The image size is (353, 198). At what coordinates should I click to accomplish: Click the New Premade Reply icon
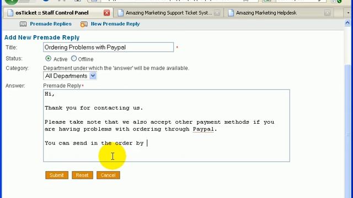pyautogui.click(x=84, y=24)
